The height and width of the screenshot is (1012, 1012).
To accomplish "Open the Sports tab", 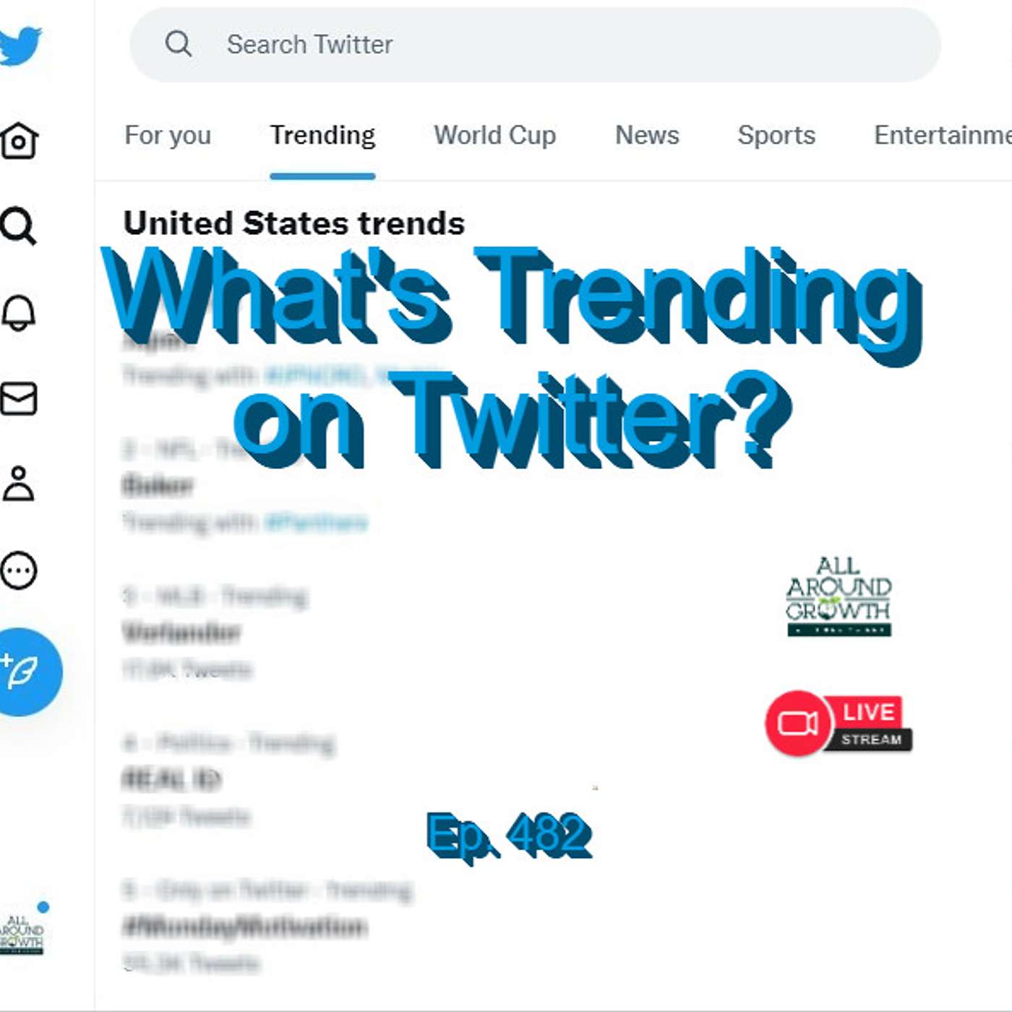I will (776, 135).
